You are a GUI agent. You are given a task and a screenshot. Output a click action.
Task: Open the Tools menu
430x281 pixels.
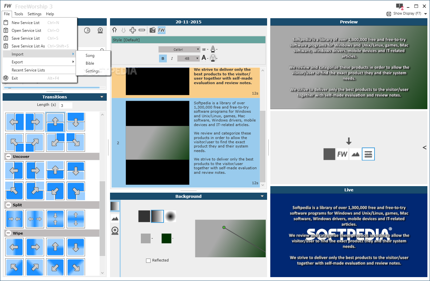(18, 14)
